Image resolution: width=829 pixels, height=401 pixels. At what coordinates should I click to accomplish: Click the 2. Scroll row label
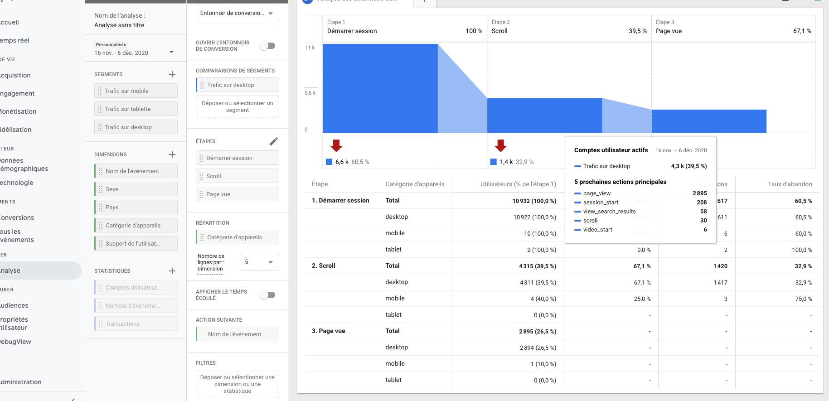(324, 266)
